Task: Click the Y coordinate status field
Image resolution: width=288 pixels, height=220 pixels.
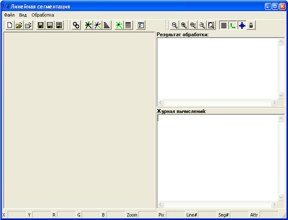Action: click(42, 215)
